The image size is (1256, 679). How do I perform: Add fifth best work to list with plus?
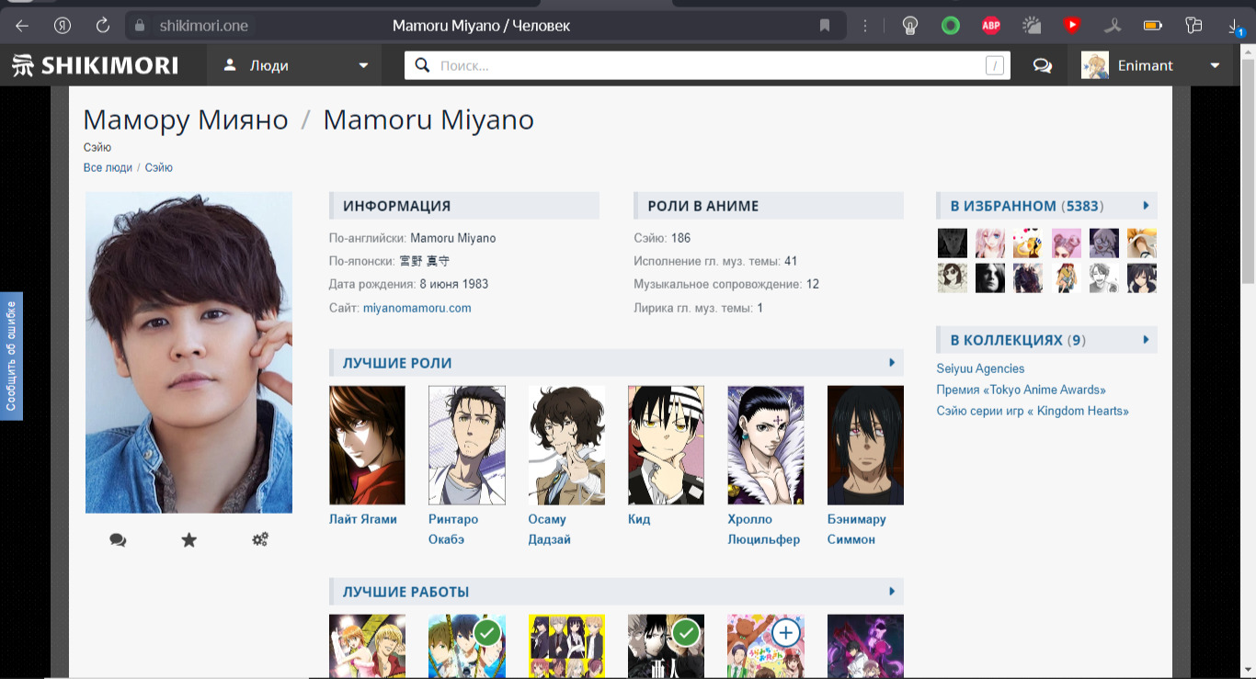pyautogui.click(x=785, y=632)
